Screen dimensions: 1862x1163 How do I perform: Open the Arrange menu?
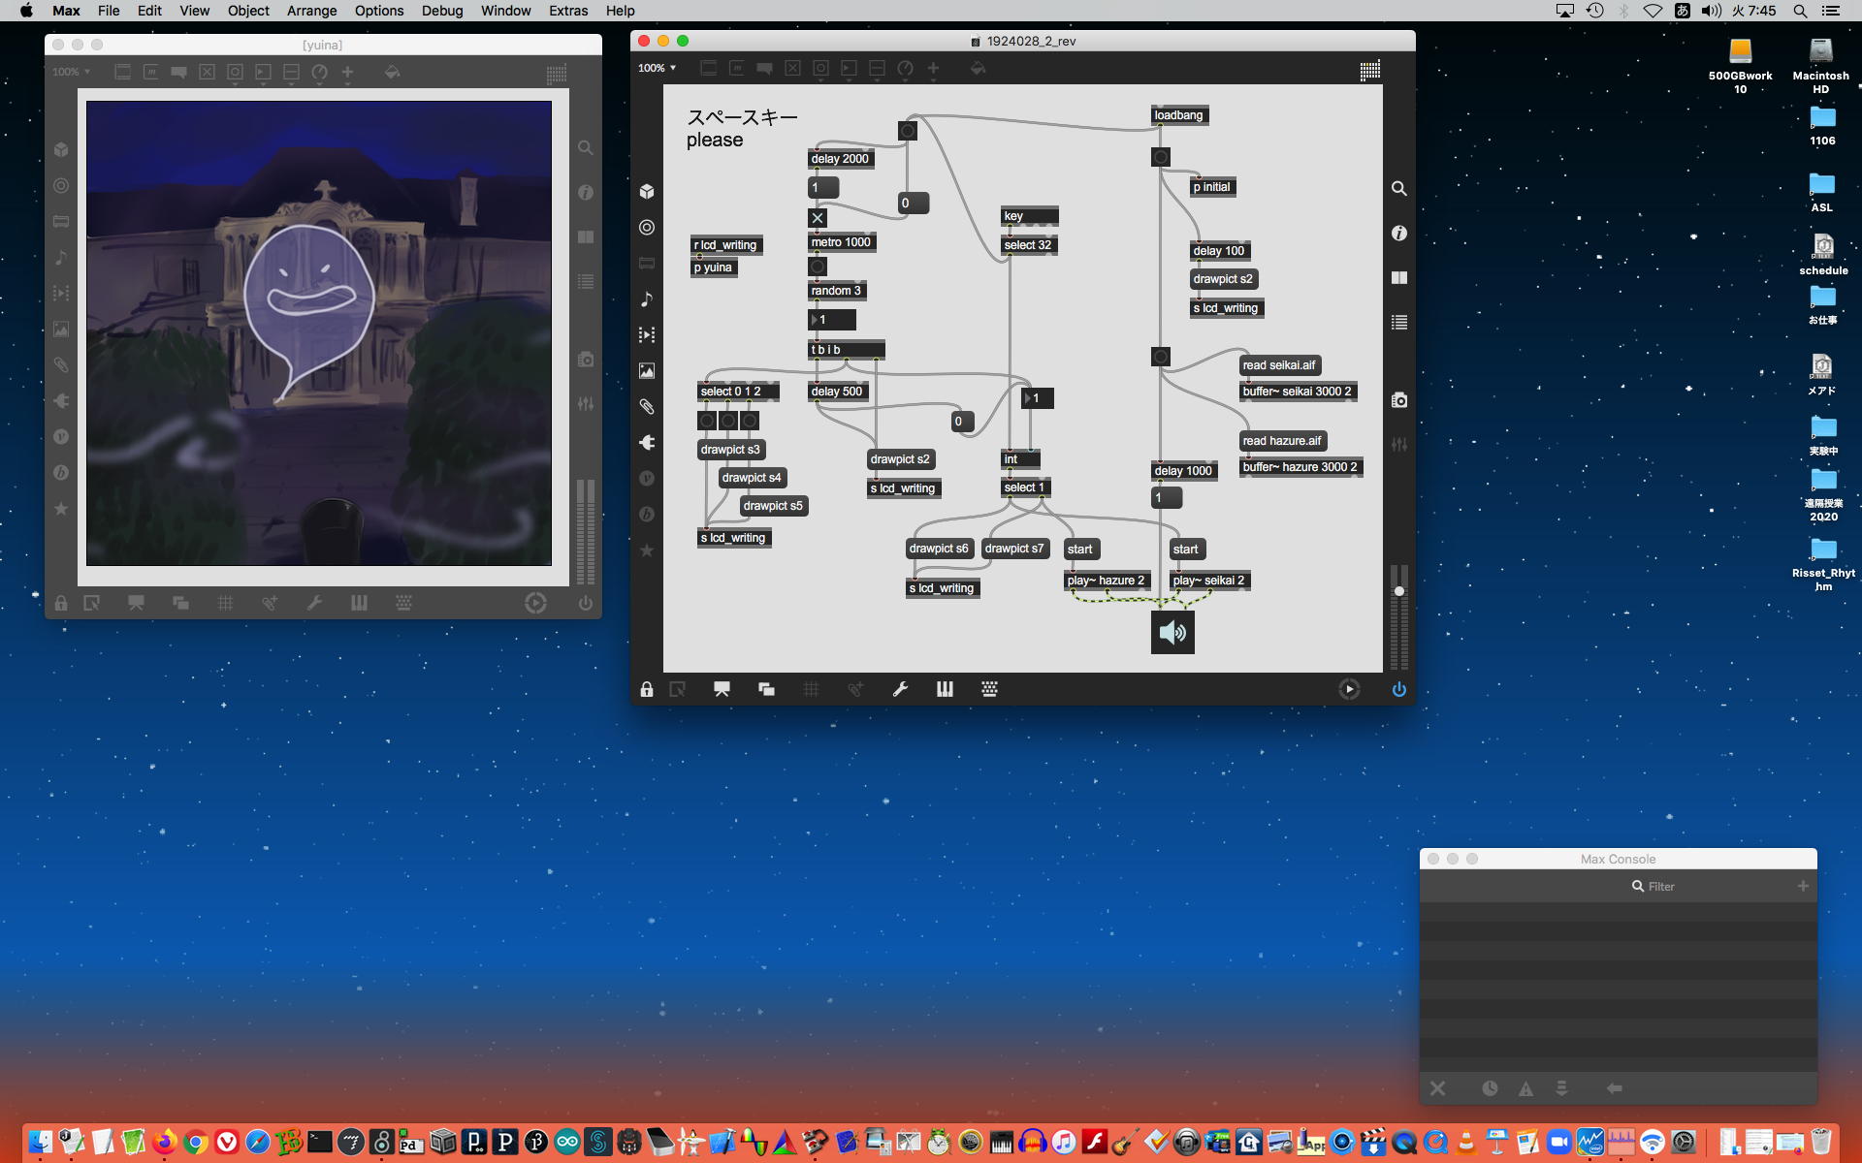[x=311, y=11]
